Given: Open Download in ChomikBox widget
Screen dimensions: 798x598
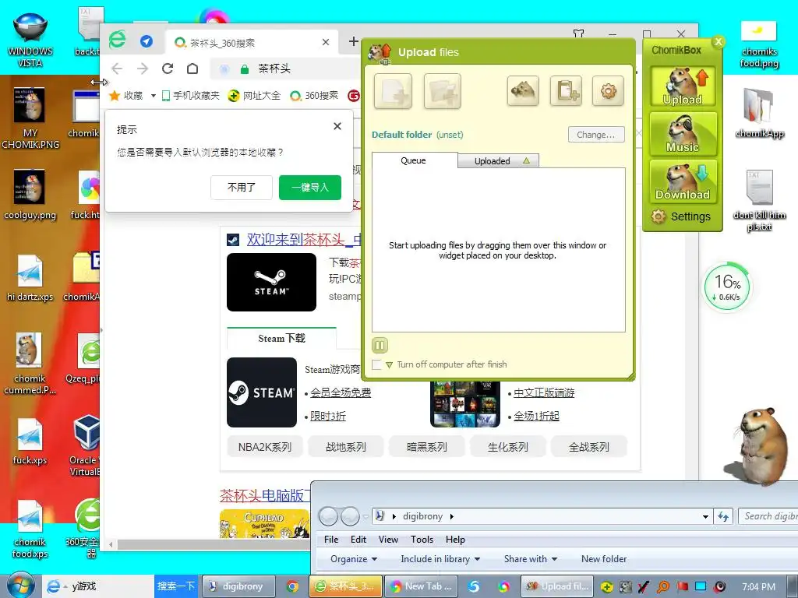Looking at the screenshot, I should tap(683, 181).
